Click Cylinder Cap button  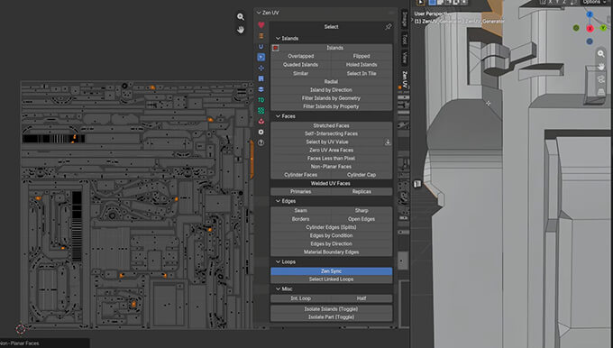[361, 175]
